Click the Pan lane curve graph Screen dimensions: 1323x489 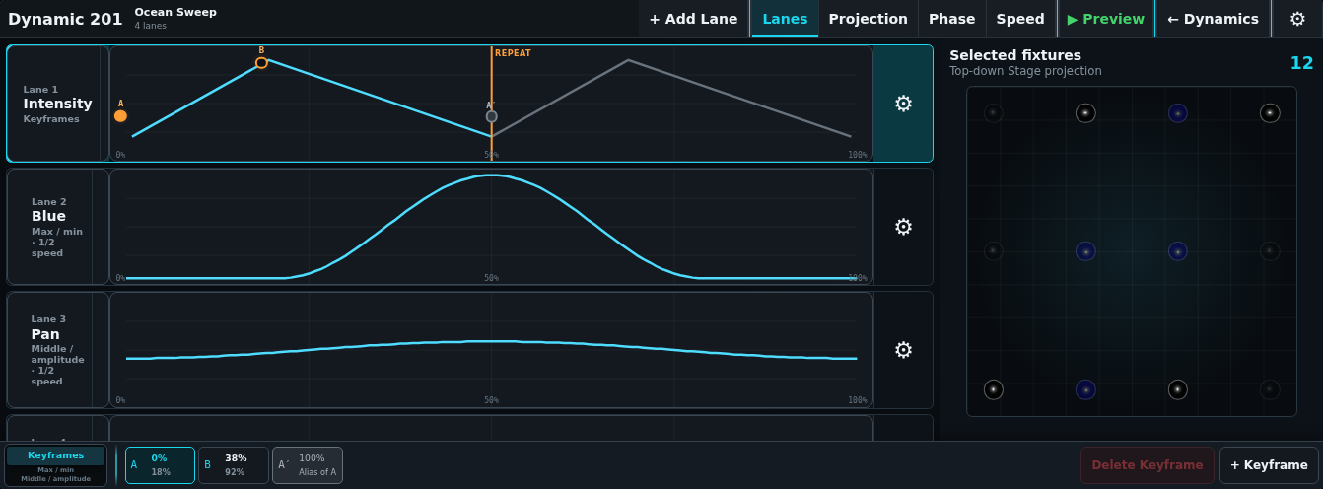pos(491,350)
